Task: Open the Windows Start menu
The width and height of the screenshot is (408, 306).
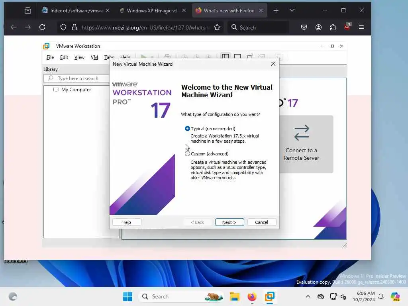Action: pyautogui.click(x=127, y=296)
